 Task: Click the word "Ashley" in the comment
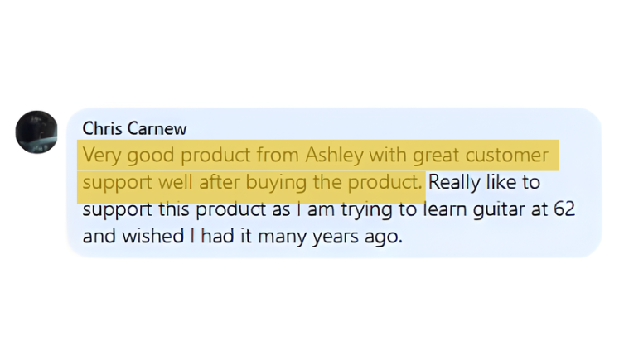(335, 156)
